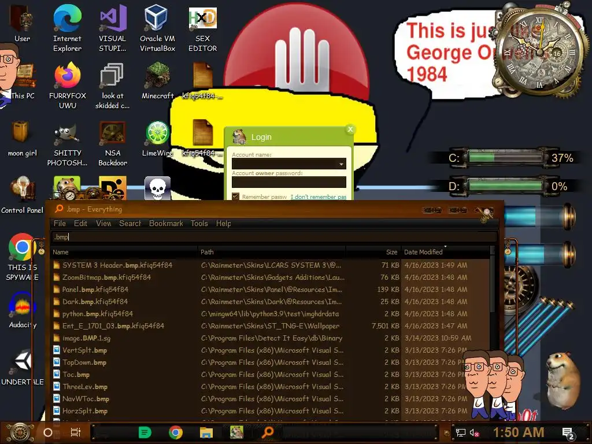Open the SEX EDITOR HxD icon

pos(203,27)
